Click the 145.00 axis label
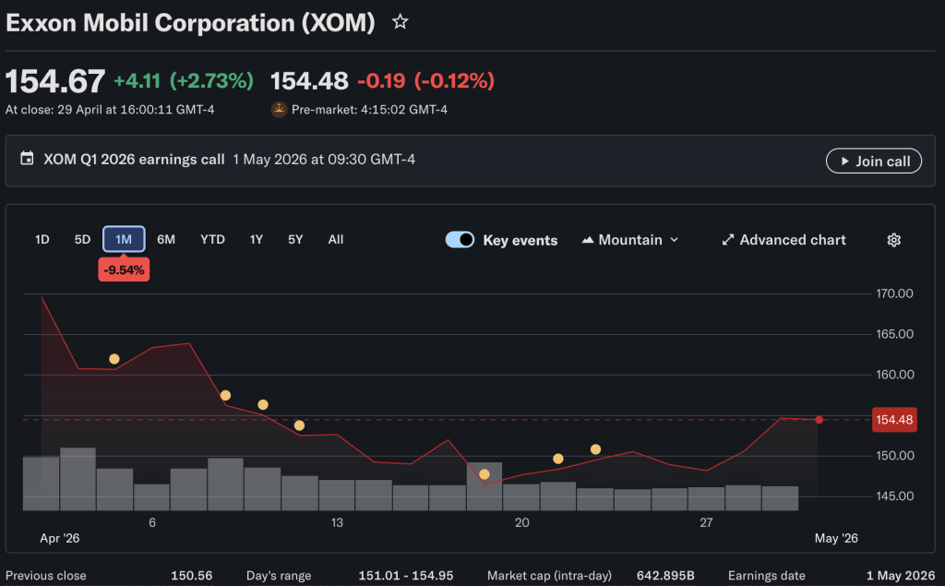The height and width of the screenshot is (586, 945). [x=894, y=496]
